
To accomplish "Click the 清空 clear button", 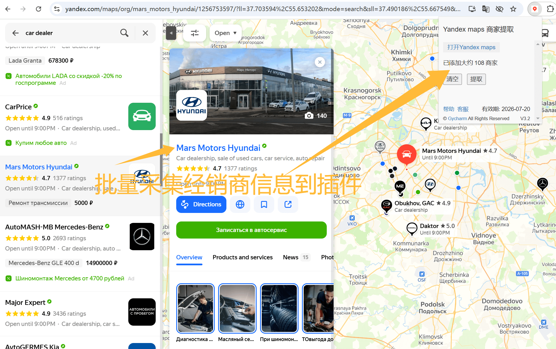I will 452,79.
